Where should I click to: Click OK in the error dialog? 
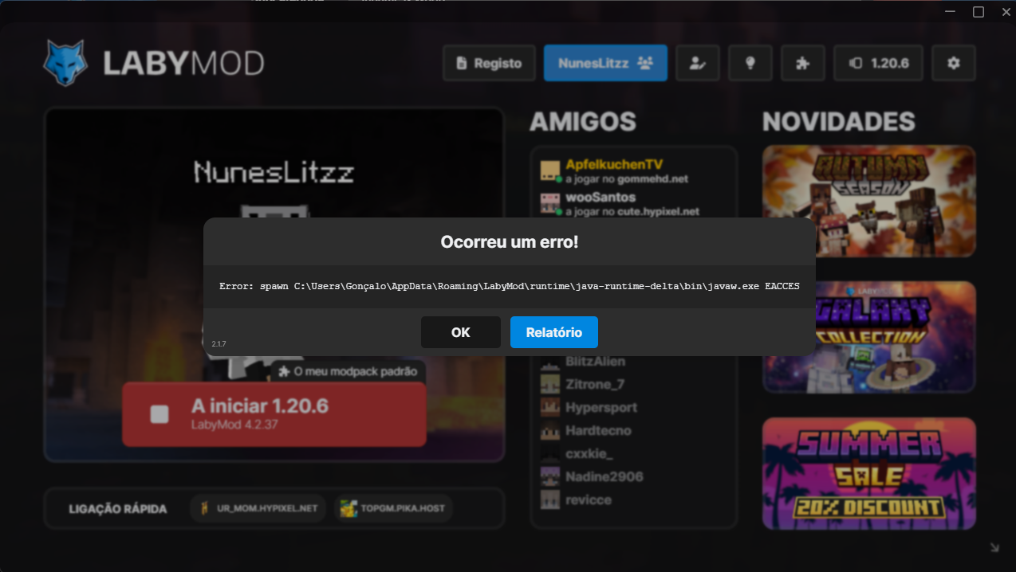tap(461, 332)
